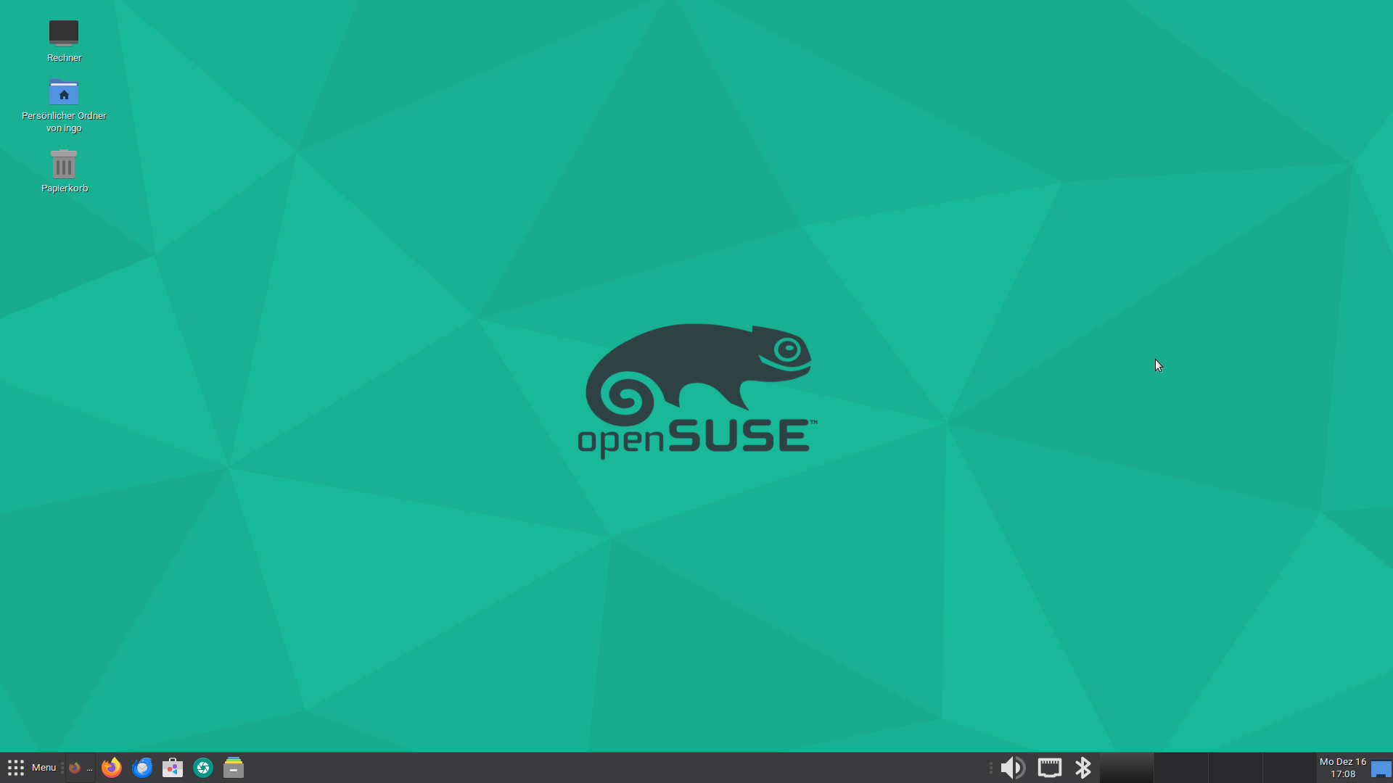1393x783 pixels.
Task: Switch to the second workspace
Action: pos(1180,768)
